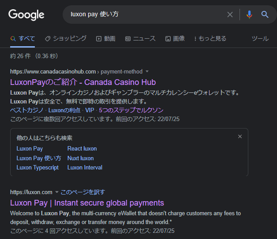Open the ニュース tab

pyautogui.click(x=140, y=38)
